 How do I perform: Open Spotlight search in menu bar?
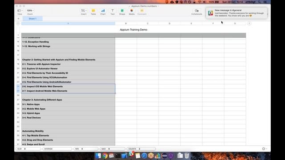tap(259, 2)
